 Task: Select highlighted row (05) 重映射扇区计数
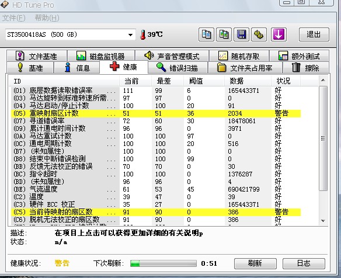(x=156, y=113)
